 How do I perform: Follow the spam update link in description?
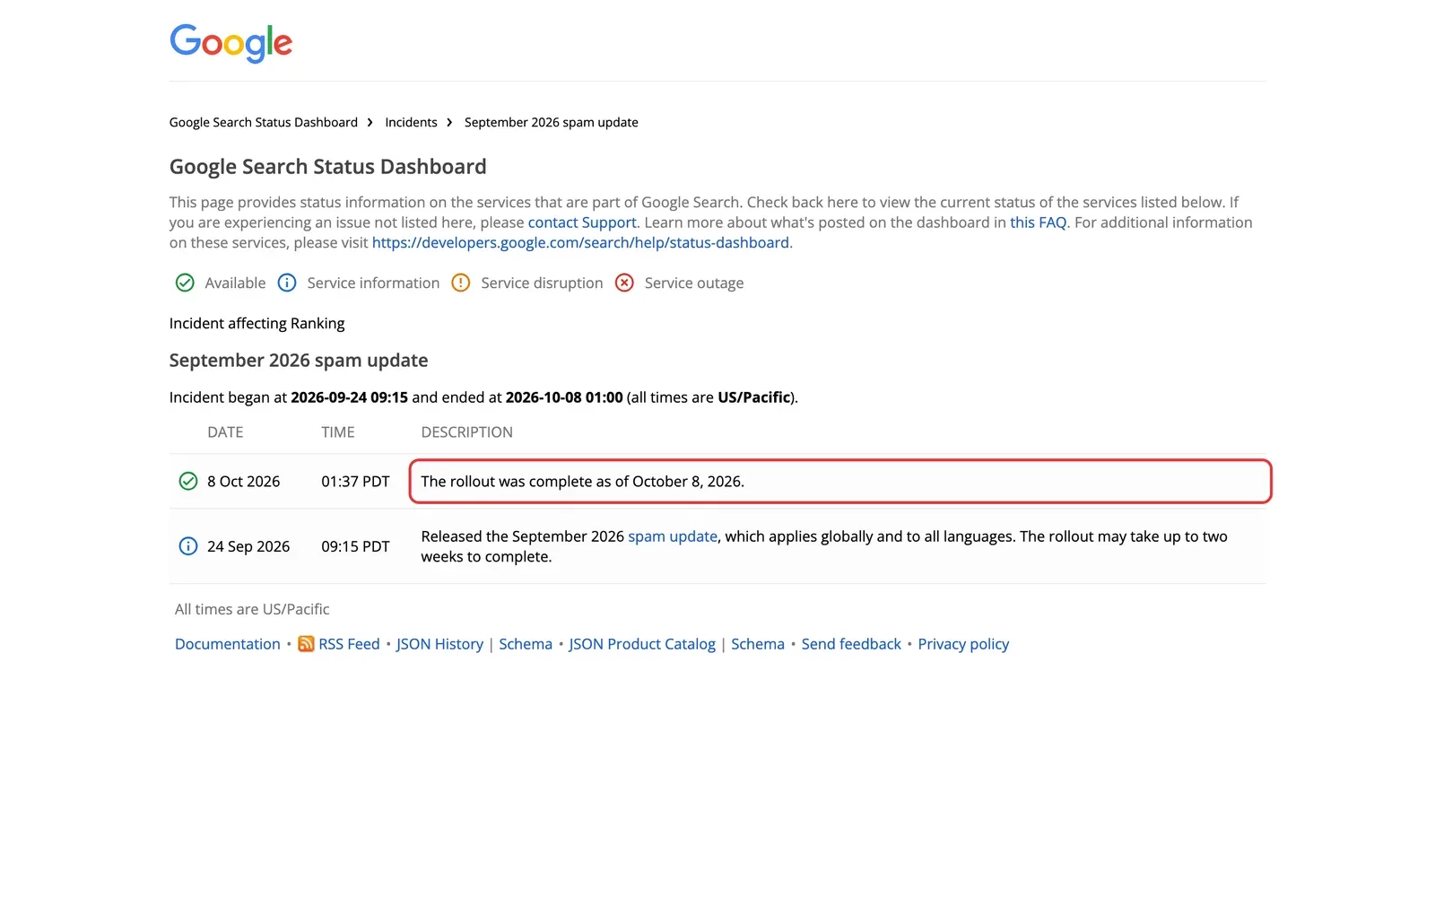673,536
